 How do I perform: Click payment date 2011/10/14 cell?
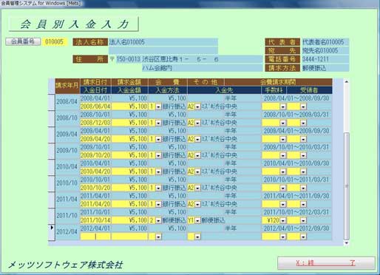click(x=95, y=220)
